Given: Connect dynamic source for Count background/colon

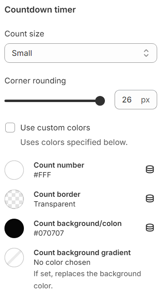Looking at the screenshot, I should pos(150,228).
